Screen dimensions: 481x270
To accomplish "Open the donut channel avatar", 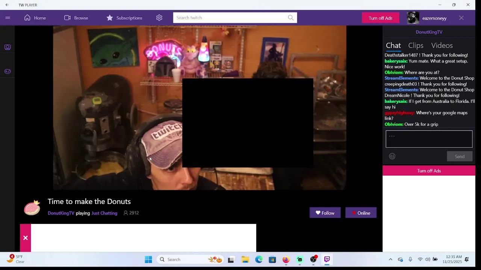I will pos(32,207).
